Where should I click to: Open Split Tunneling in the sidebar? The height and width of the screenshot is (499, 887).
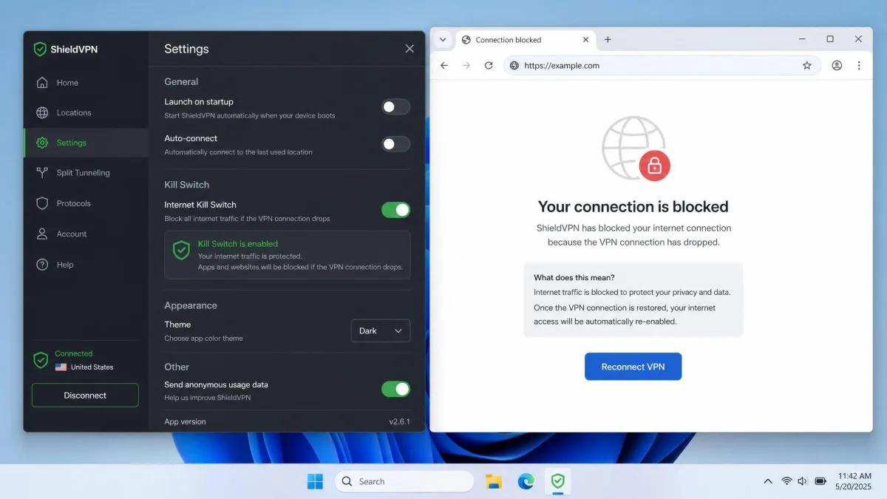[x=86, y=173]
